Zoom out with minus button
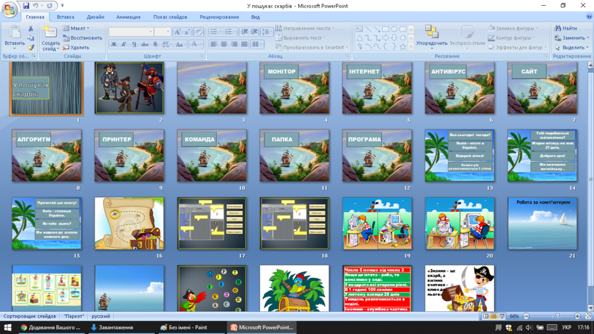 [x=526, y=316]
